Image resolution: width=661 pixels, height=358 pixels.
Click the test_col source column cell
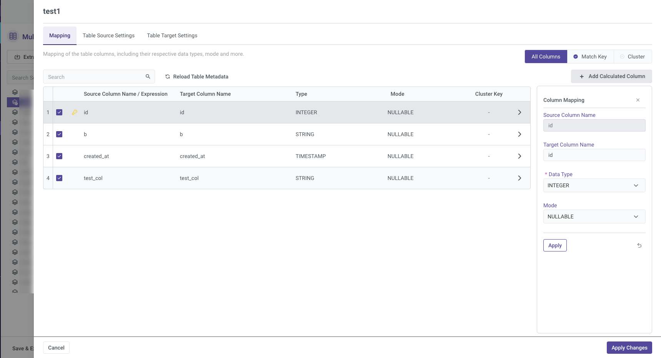[x=93, y=178]
